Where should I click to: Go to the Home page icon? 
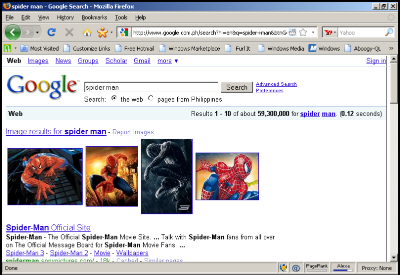coord(87,33)
